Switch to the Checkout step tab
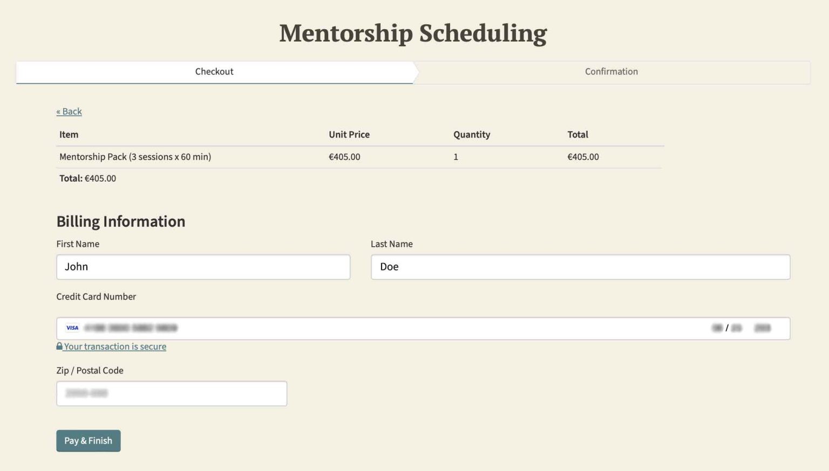 click(214, 72)
